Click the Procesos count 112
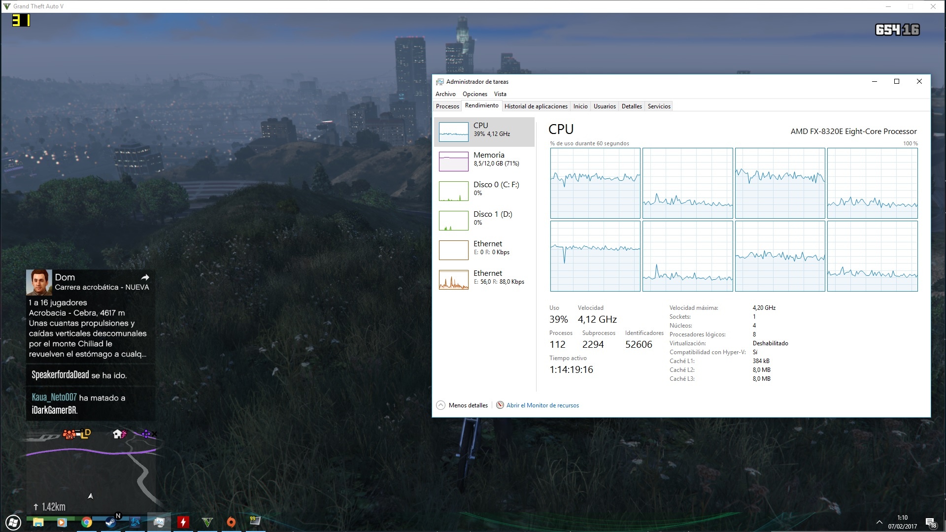946x532 pixels. 557,345
